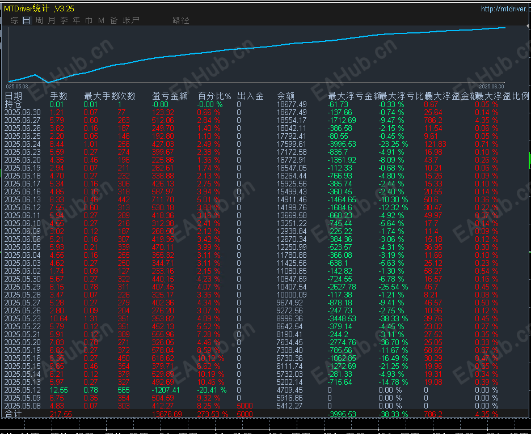Open the 月 monthly statistics tab
531x434 pixels.
point(52,20)
